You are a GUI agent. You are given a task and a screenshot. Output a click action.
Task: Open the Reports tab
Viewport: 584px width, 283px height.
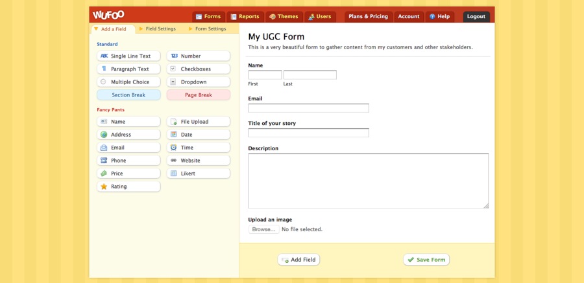(245, 17)
